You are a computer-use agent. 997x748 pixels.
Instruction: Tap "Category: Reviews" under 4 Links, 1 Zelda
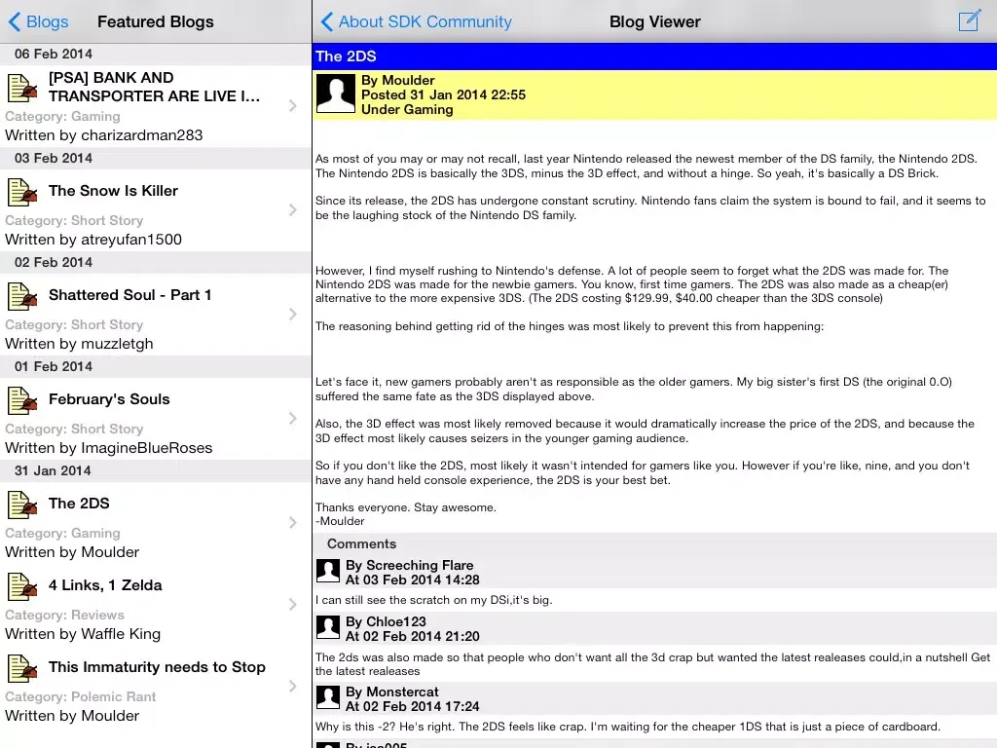coord(65,616)
